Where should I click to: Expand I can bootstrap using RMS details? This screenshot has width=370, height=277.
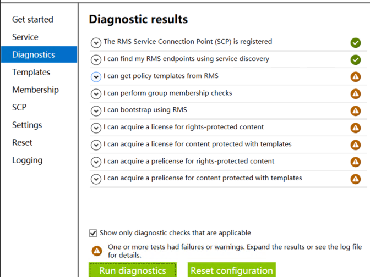[x=96, y=111]
